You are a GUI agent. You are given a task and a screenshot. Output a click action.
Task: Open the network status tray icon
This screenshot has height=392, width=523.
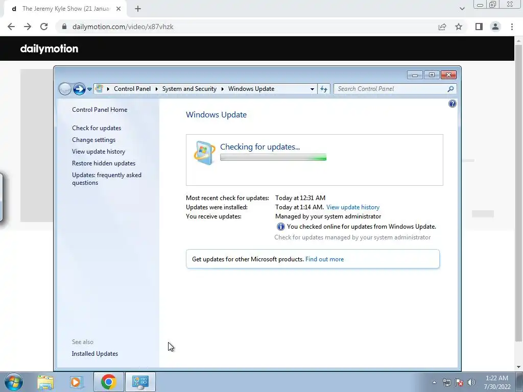click(x=446, y=382)
